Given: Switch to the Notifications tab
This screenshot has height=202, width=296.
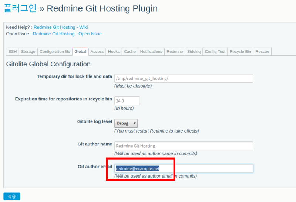Looking at the screenshot, I should coord(151,52).
